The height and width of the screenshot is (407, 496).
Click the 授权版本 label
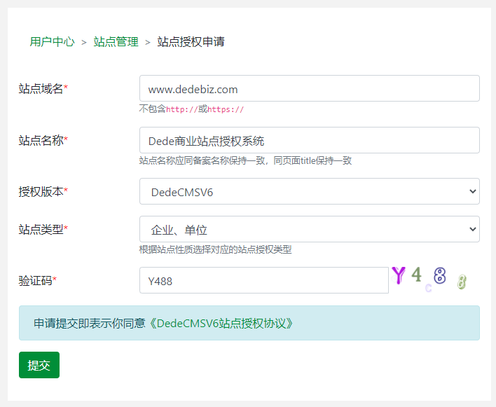[43, 192]
